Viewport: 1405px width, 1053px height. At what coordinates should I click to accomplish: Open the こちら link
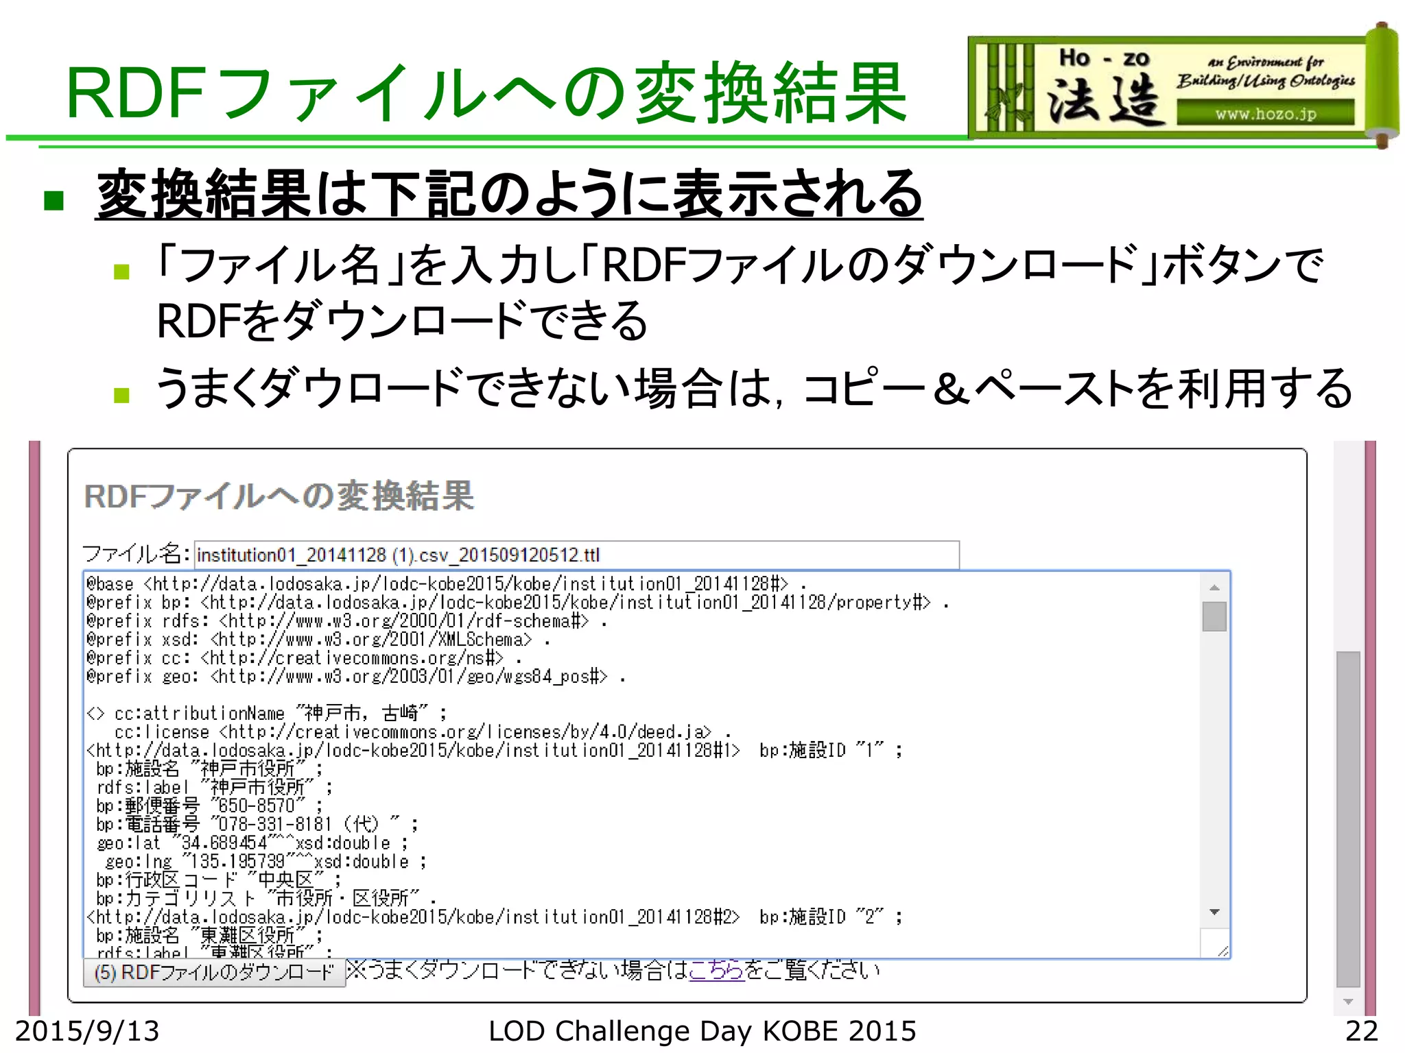point(716,969)
